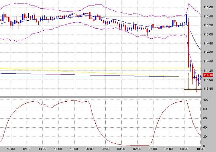Viewport: 216px width, 152px height.
Task: Click the oscillator 60 scale label
Action: point(205,118)
